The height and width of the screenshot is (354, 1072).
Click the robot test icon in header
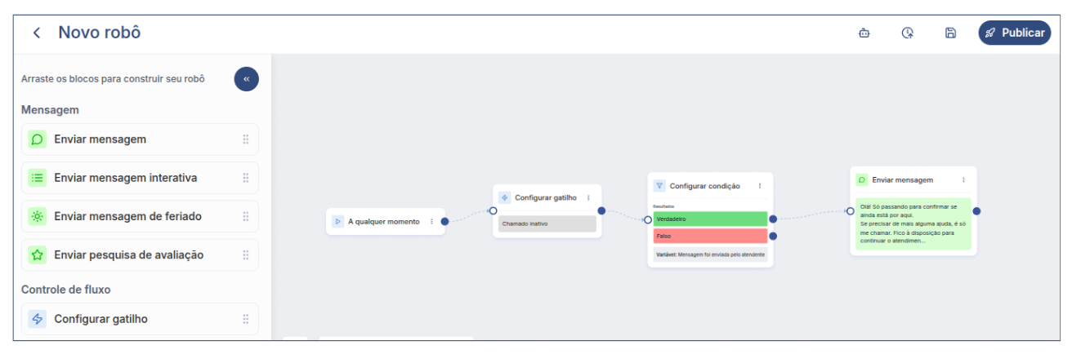(864, 33)
